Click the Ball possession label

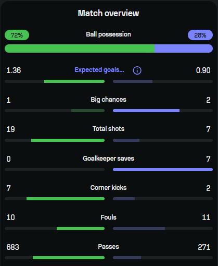click(108, 34)
